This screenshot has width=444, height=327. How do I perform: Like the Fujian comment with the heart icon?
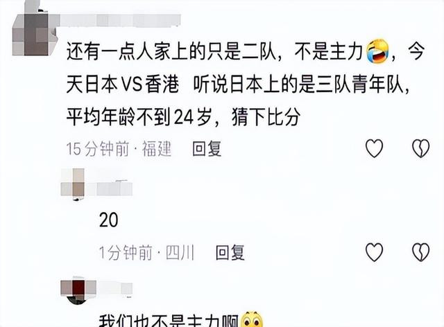(x=374, y=148)
